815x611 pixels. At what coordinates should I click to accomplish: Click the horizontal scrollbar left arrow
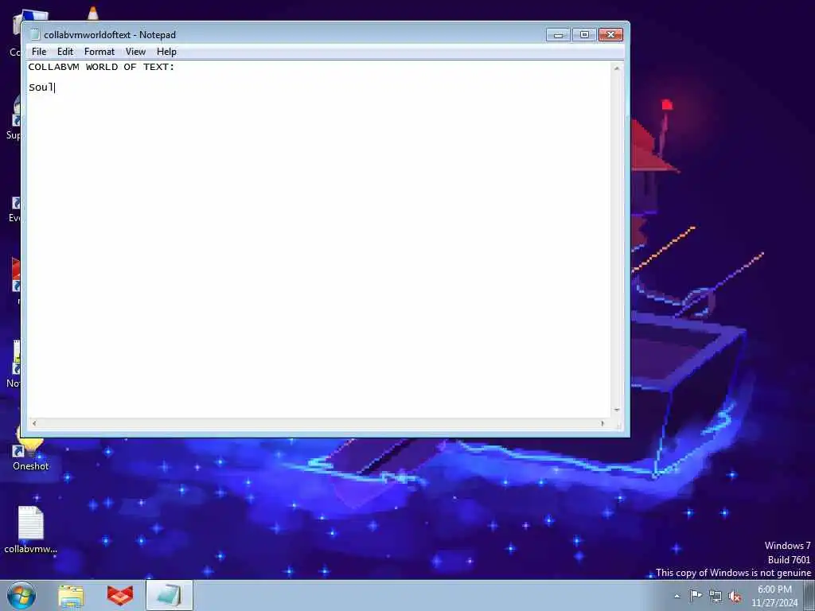click(x=34, y=423)
